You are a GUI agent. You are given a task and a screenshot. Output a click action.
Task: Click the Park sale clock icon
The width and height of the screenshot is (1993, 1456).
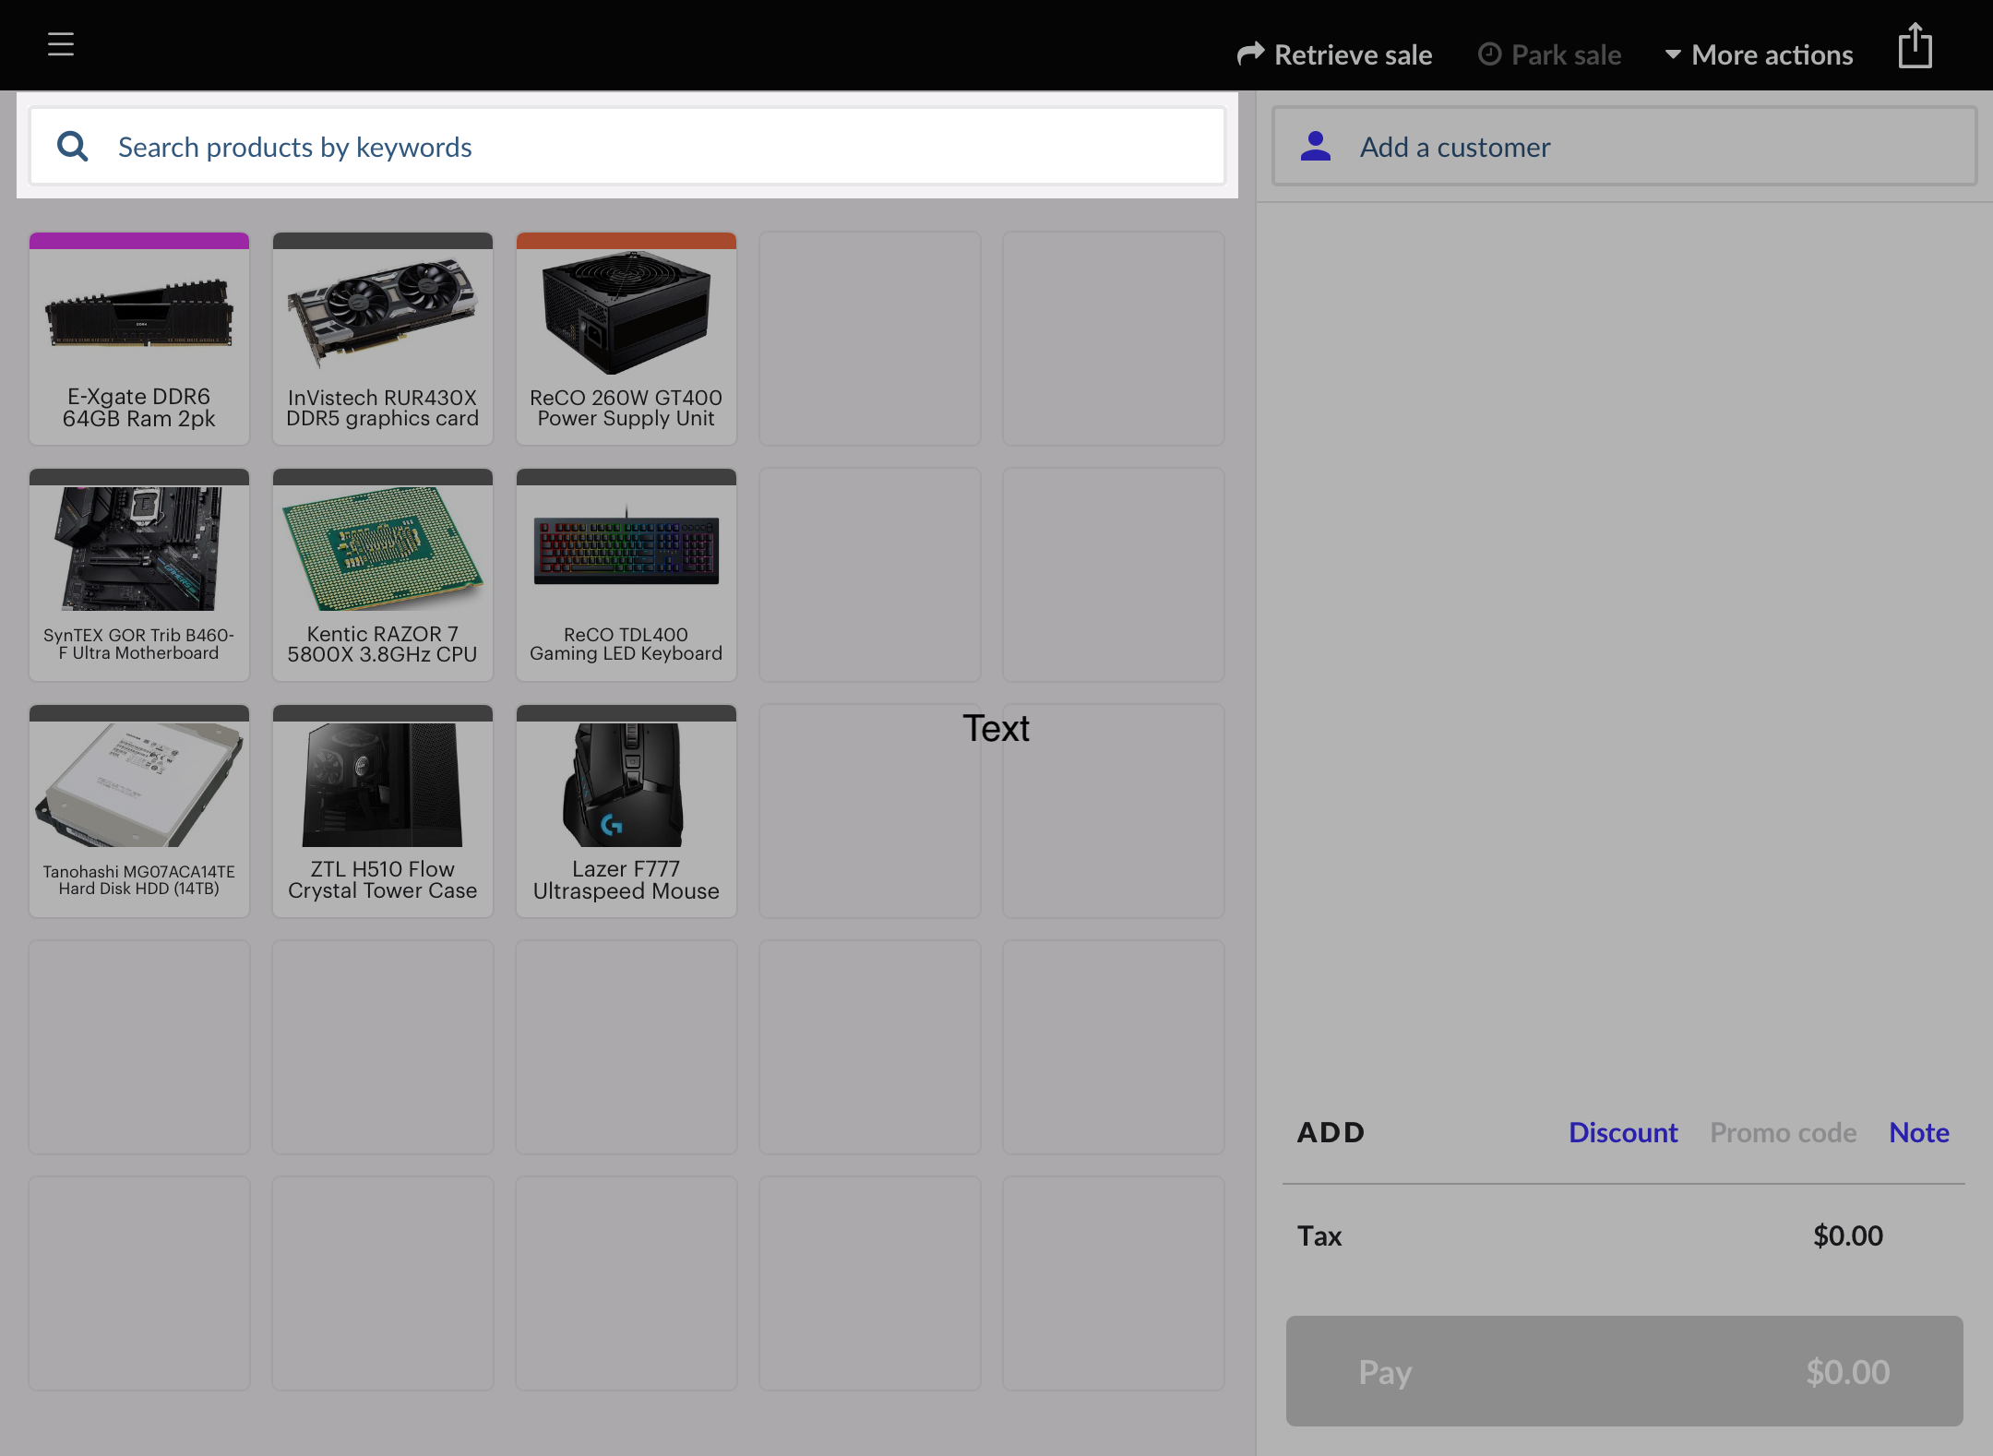[1489, 54]
